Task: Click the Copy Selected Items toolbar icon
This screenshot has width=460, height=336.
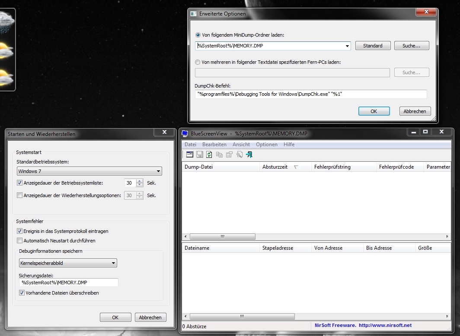Action: coord(219,154)
